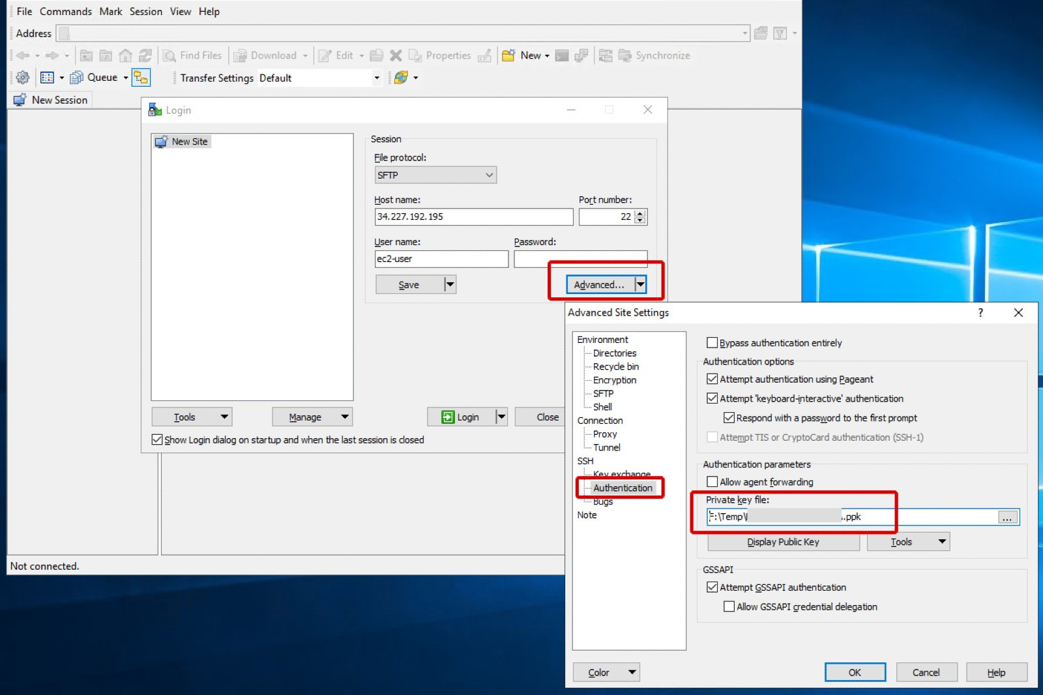Click the Refresh icon
The height and width of the screenshot is (695, 1043).
[145, 55]
